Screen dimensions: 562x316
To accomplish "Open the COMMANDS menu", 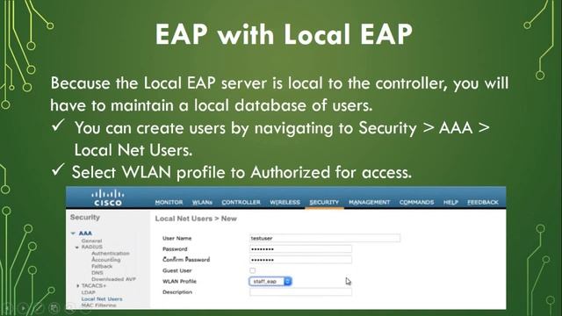I will click(416, 203).
